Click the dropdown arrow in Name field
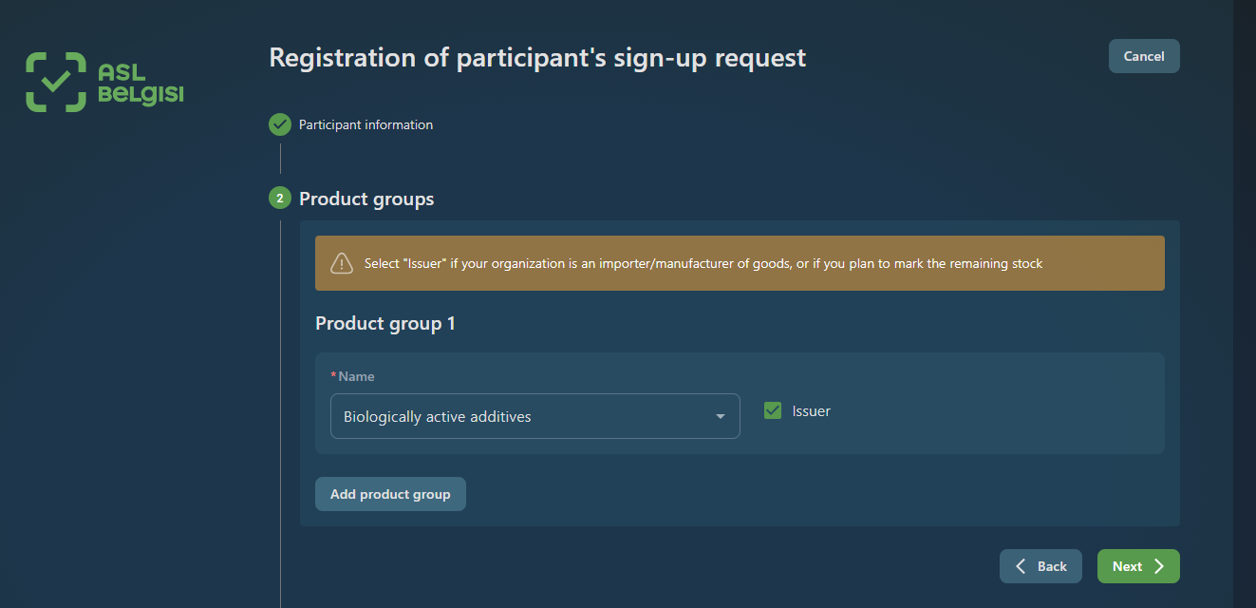 721,417
